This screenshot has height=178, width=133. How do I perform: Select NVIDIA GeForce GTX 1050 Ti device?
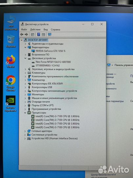click(51, 51)
